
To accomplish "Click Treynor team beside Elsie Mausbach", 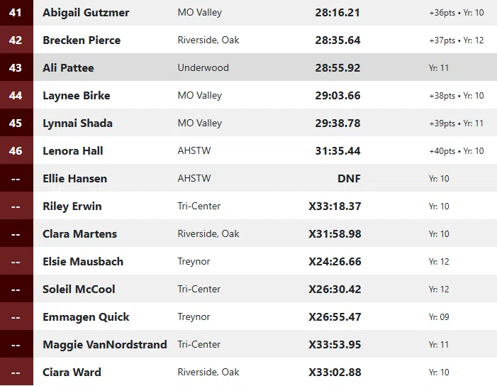I will [x=194, y=262].
